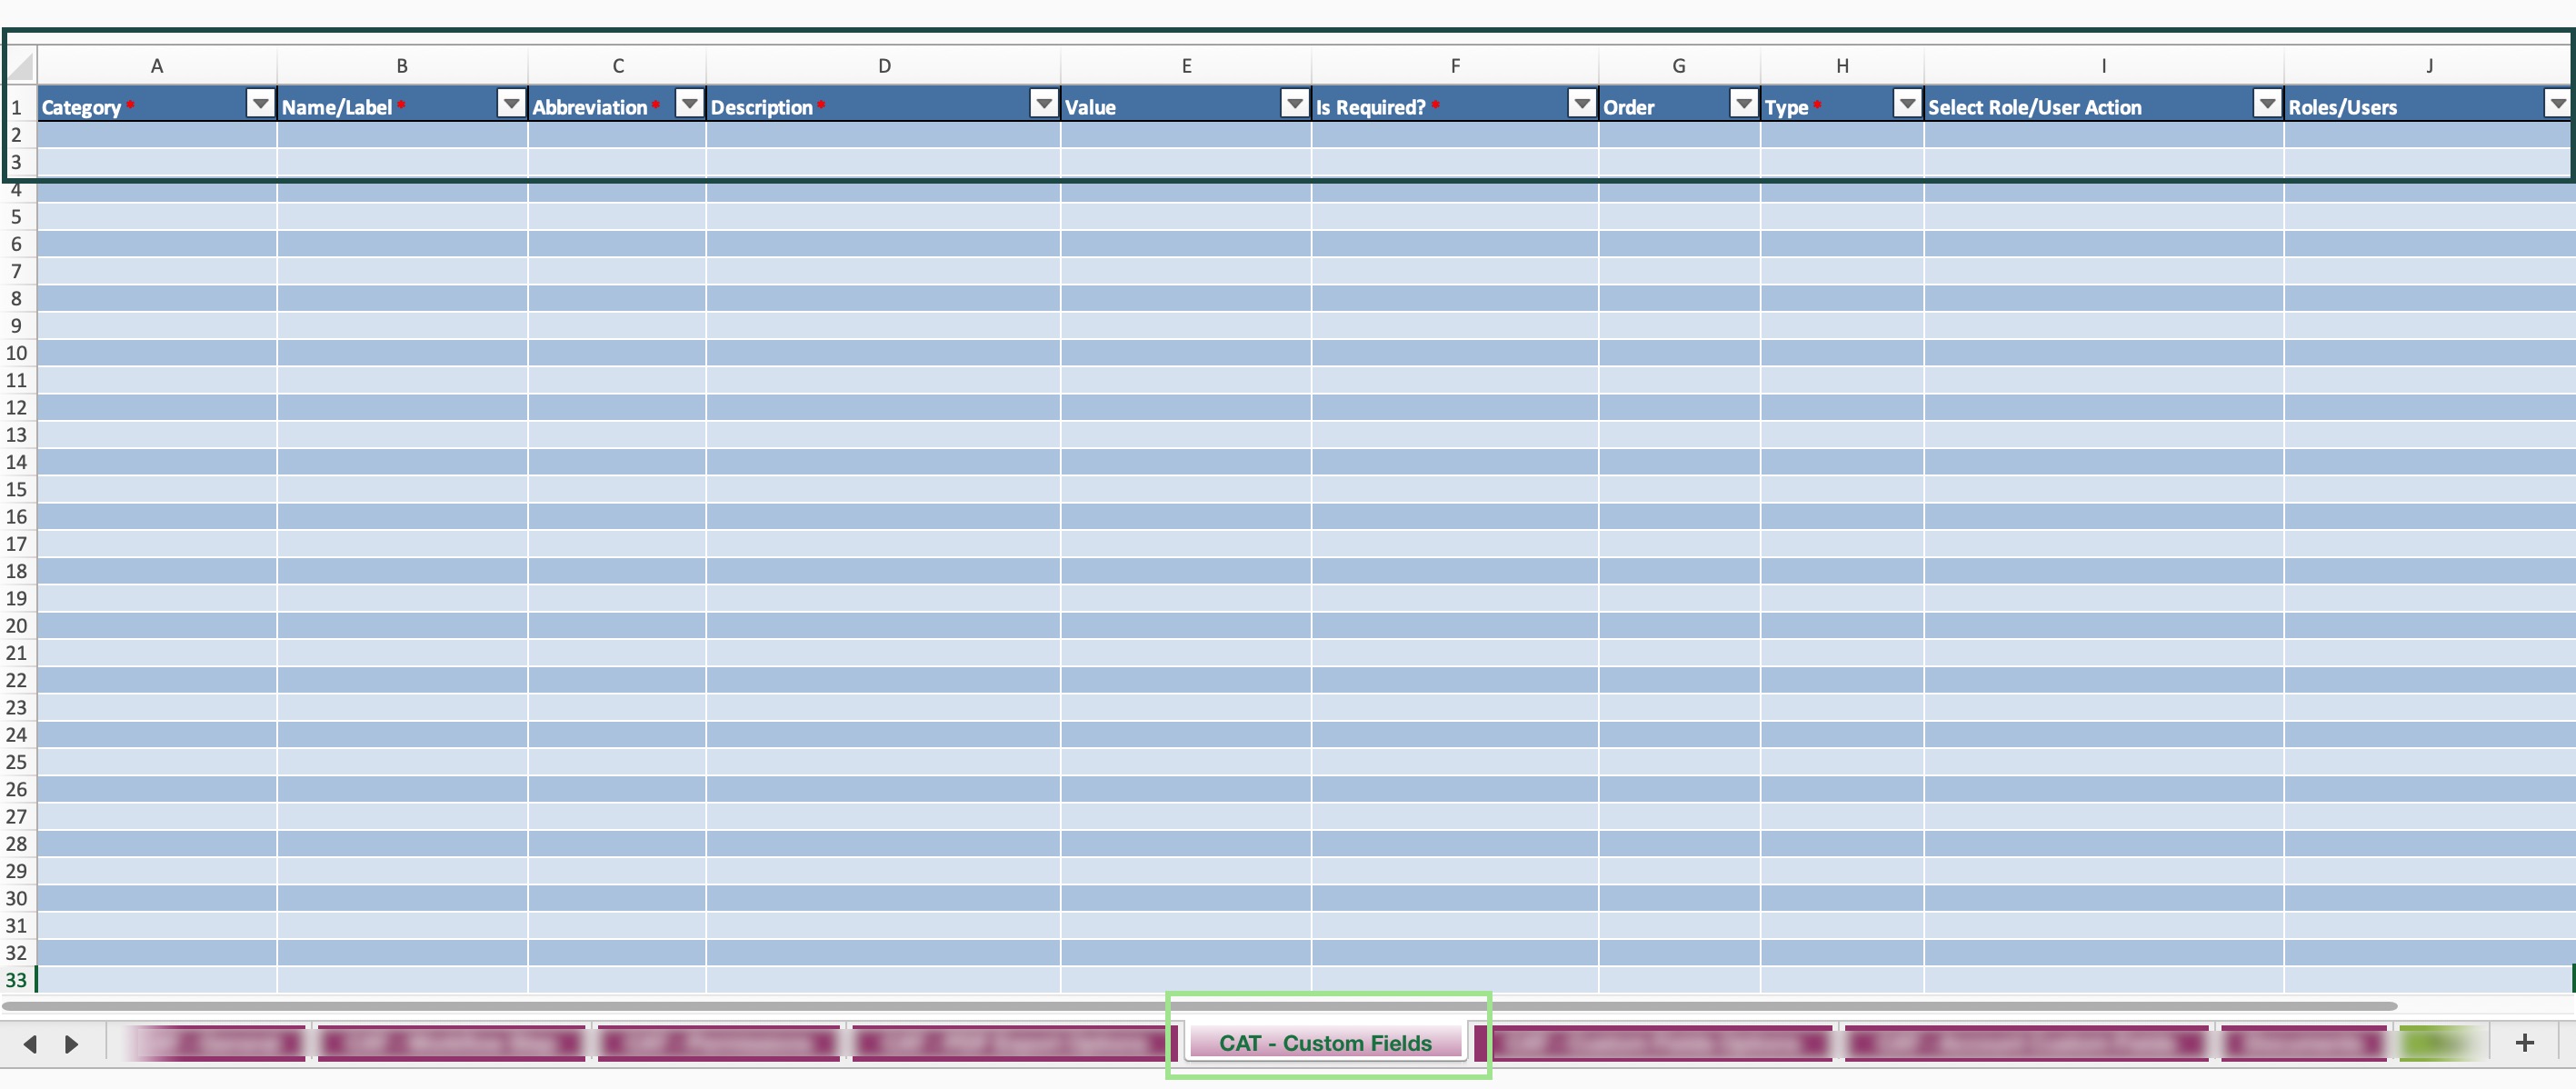Select column E header

click(1186, 66)
